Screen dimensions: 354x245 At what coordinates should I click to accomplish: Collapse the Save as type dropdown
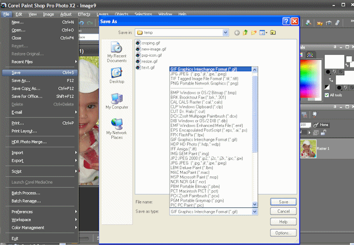(x=255, y=211)
